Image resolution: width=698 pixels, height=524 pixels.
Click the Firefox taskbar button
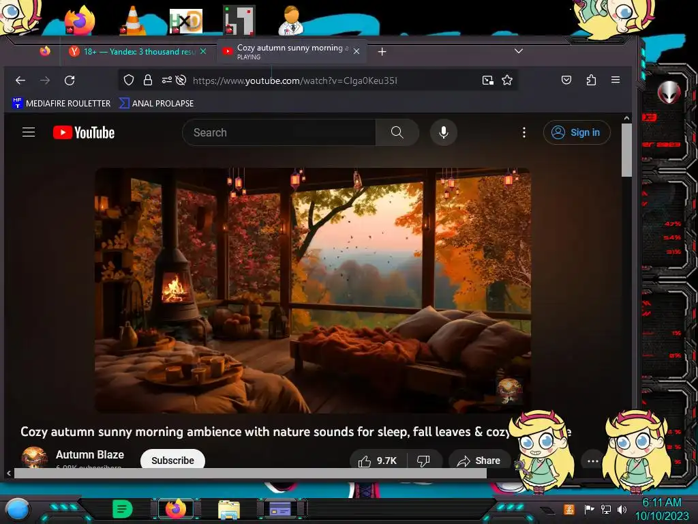(x=176, y=509)
